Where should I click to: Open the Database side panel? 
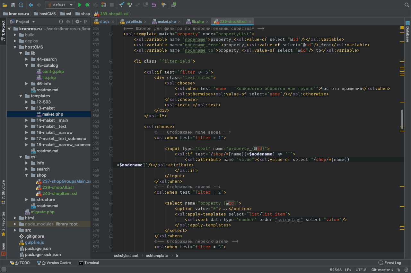click(x=407, y=31)
